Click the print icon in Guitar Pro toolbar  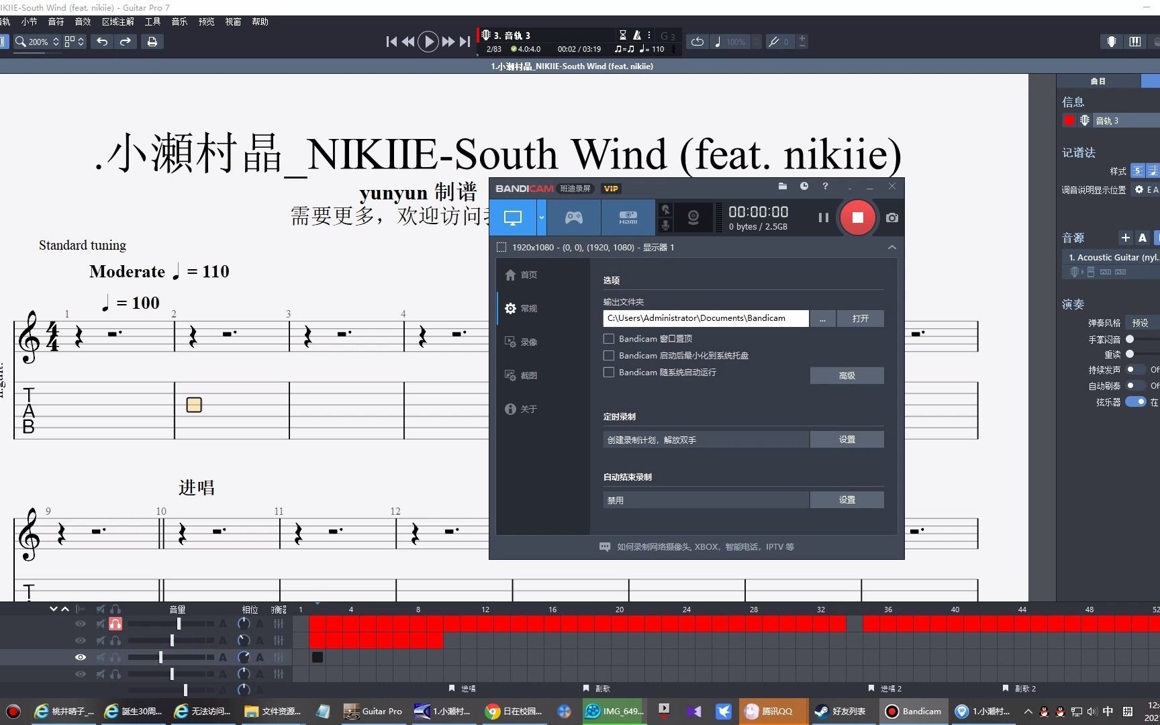tap(152, 42)
